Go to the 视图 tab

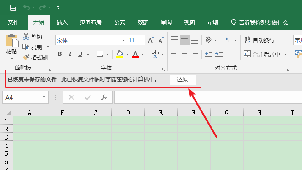pos(190,22)
